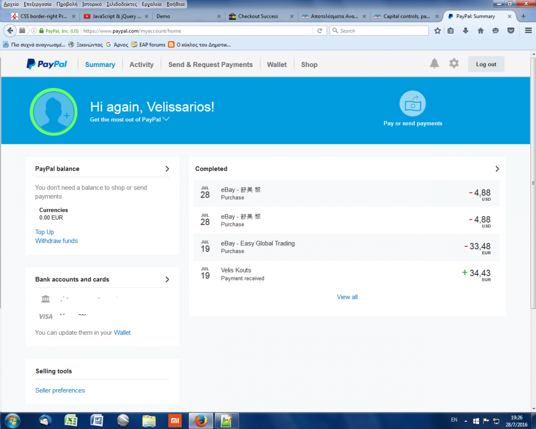Open the Velis Kouts payment received row
This screenshot has width=536, height=429.
point(347,274)
